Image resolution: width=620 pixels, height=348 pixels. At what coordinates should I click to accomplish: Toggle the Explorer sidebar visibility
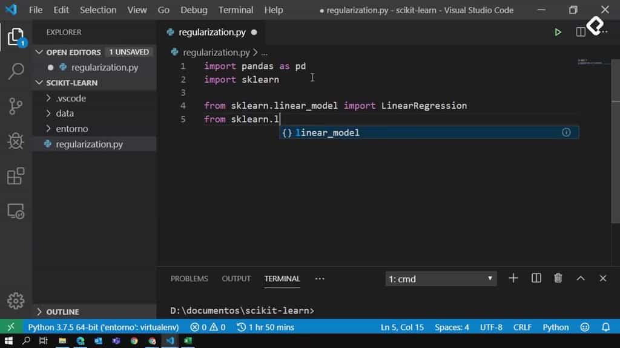pos(16,36)
